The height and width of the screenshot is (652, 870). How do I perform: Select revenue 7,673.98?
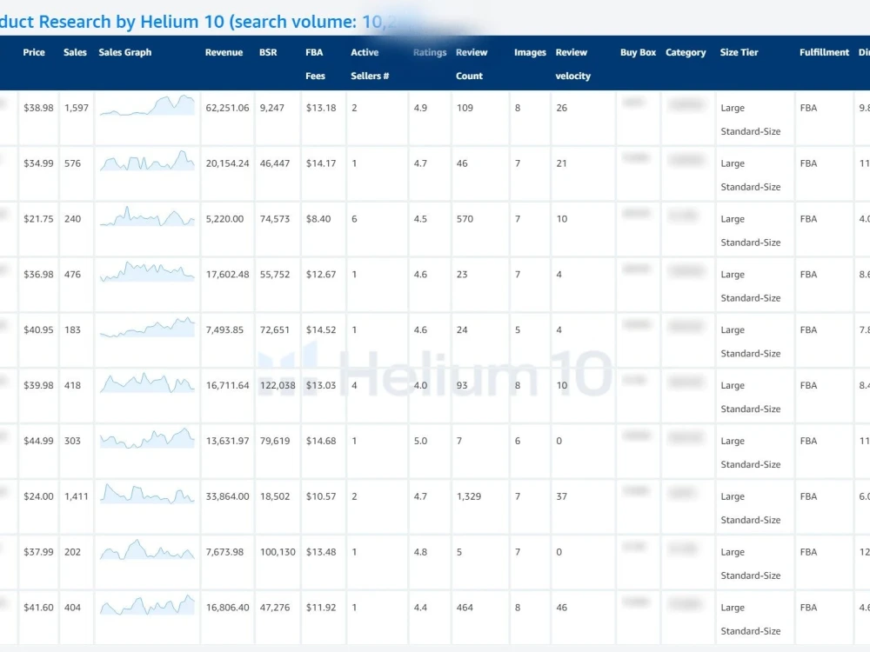pyautogui.click(x=224, y=552)
